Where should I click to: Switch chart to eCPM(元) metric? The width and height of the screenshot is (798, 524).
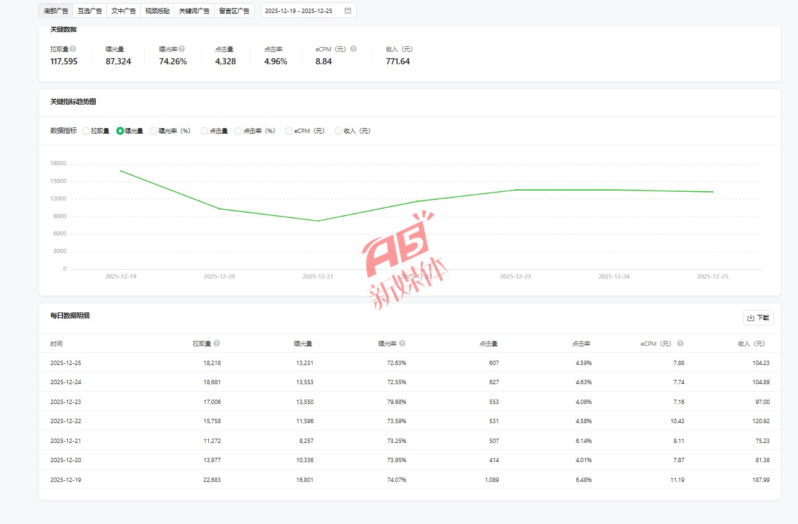point(289,131)
